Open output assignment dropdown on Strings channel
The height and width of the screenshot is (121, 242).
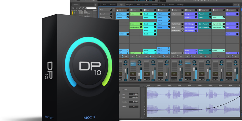coord(188,80)
